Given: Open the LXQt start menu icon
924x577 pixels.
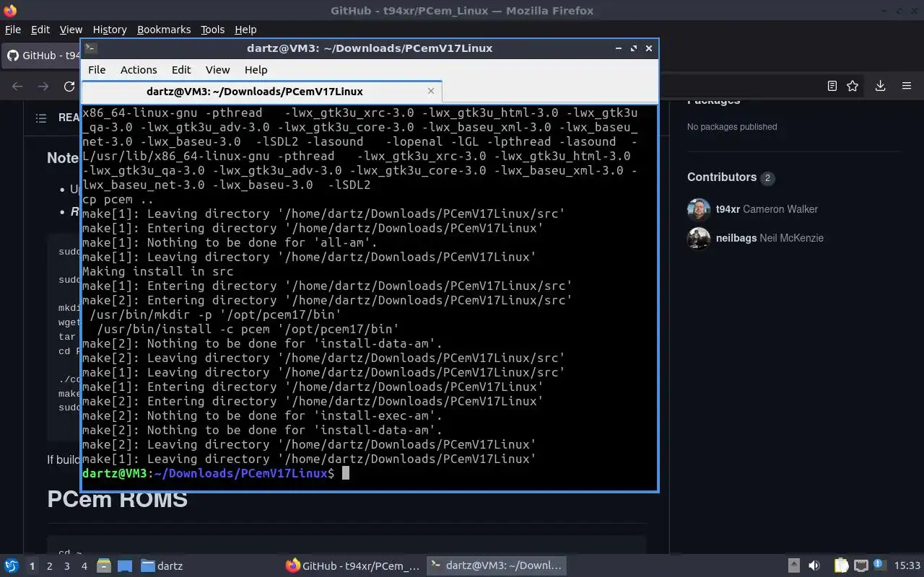Looking at the screenshot, I should pos(12,565).
